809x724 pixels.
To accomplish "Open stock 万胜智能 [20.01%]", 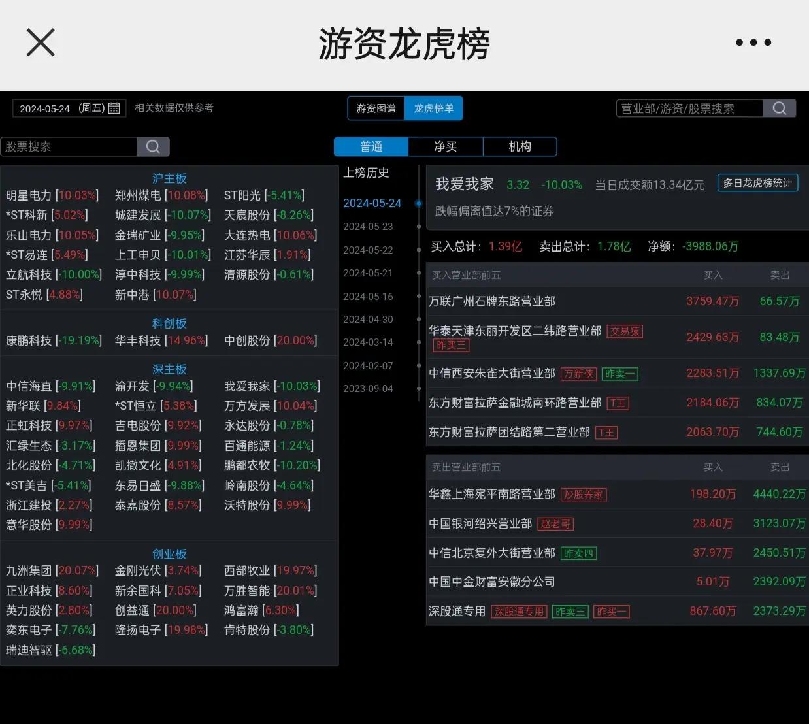I will [271, 591].
